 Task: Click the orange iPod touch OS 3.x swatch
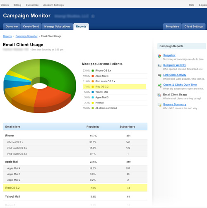(x=93, y=81)
